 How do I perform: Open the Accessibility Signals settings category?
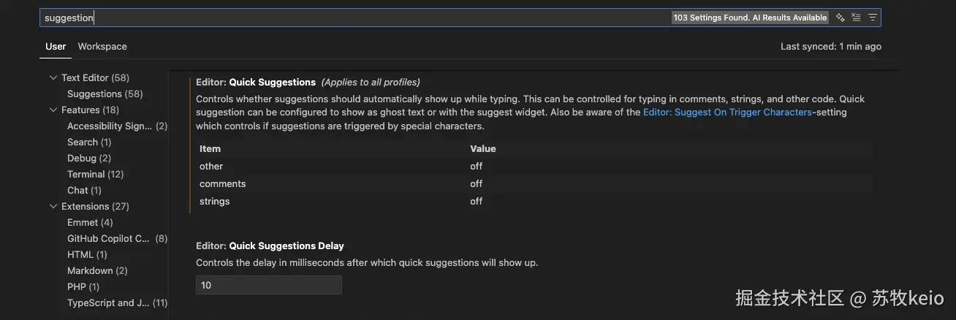click(x=110, y=126)
